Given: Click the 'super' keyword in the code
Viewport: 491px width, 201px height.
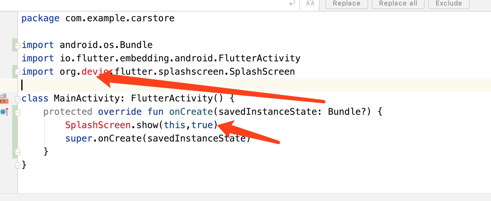Looking at the screenshot, I should click(x=78, y=138).
